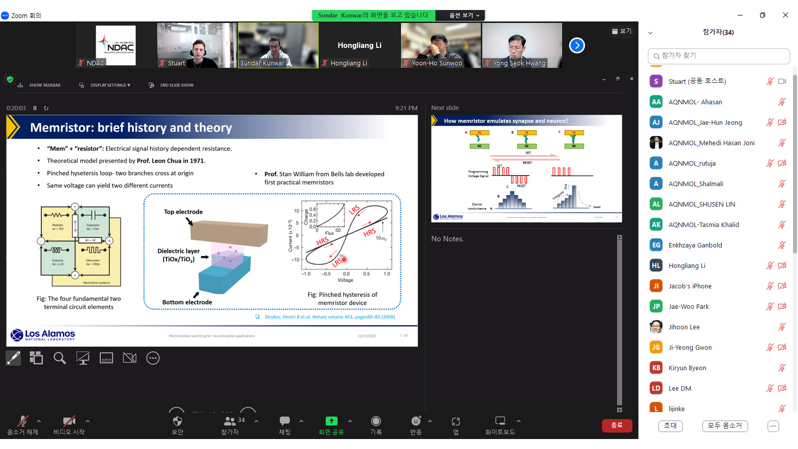
Task: Black out the slideshow screen icon
Action: 83,358
